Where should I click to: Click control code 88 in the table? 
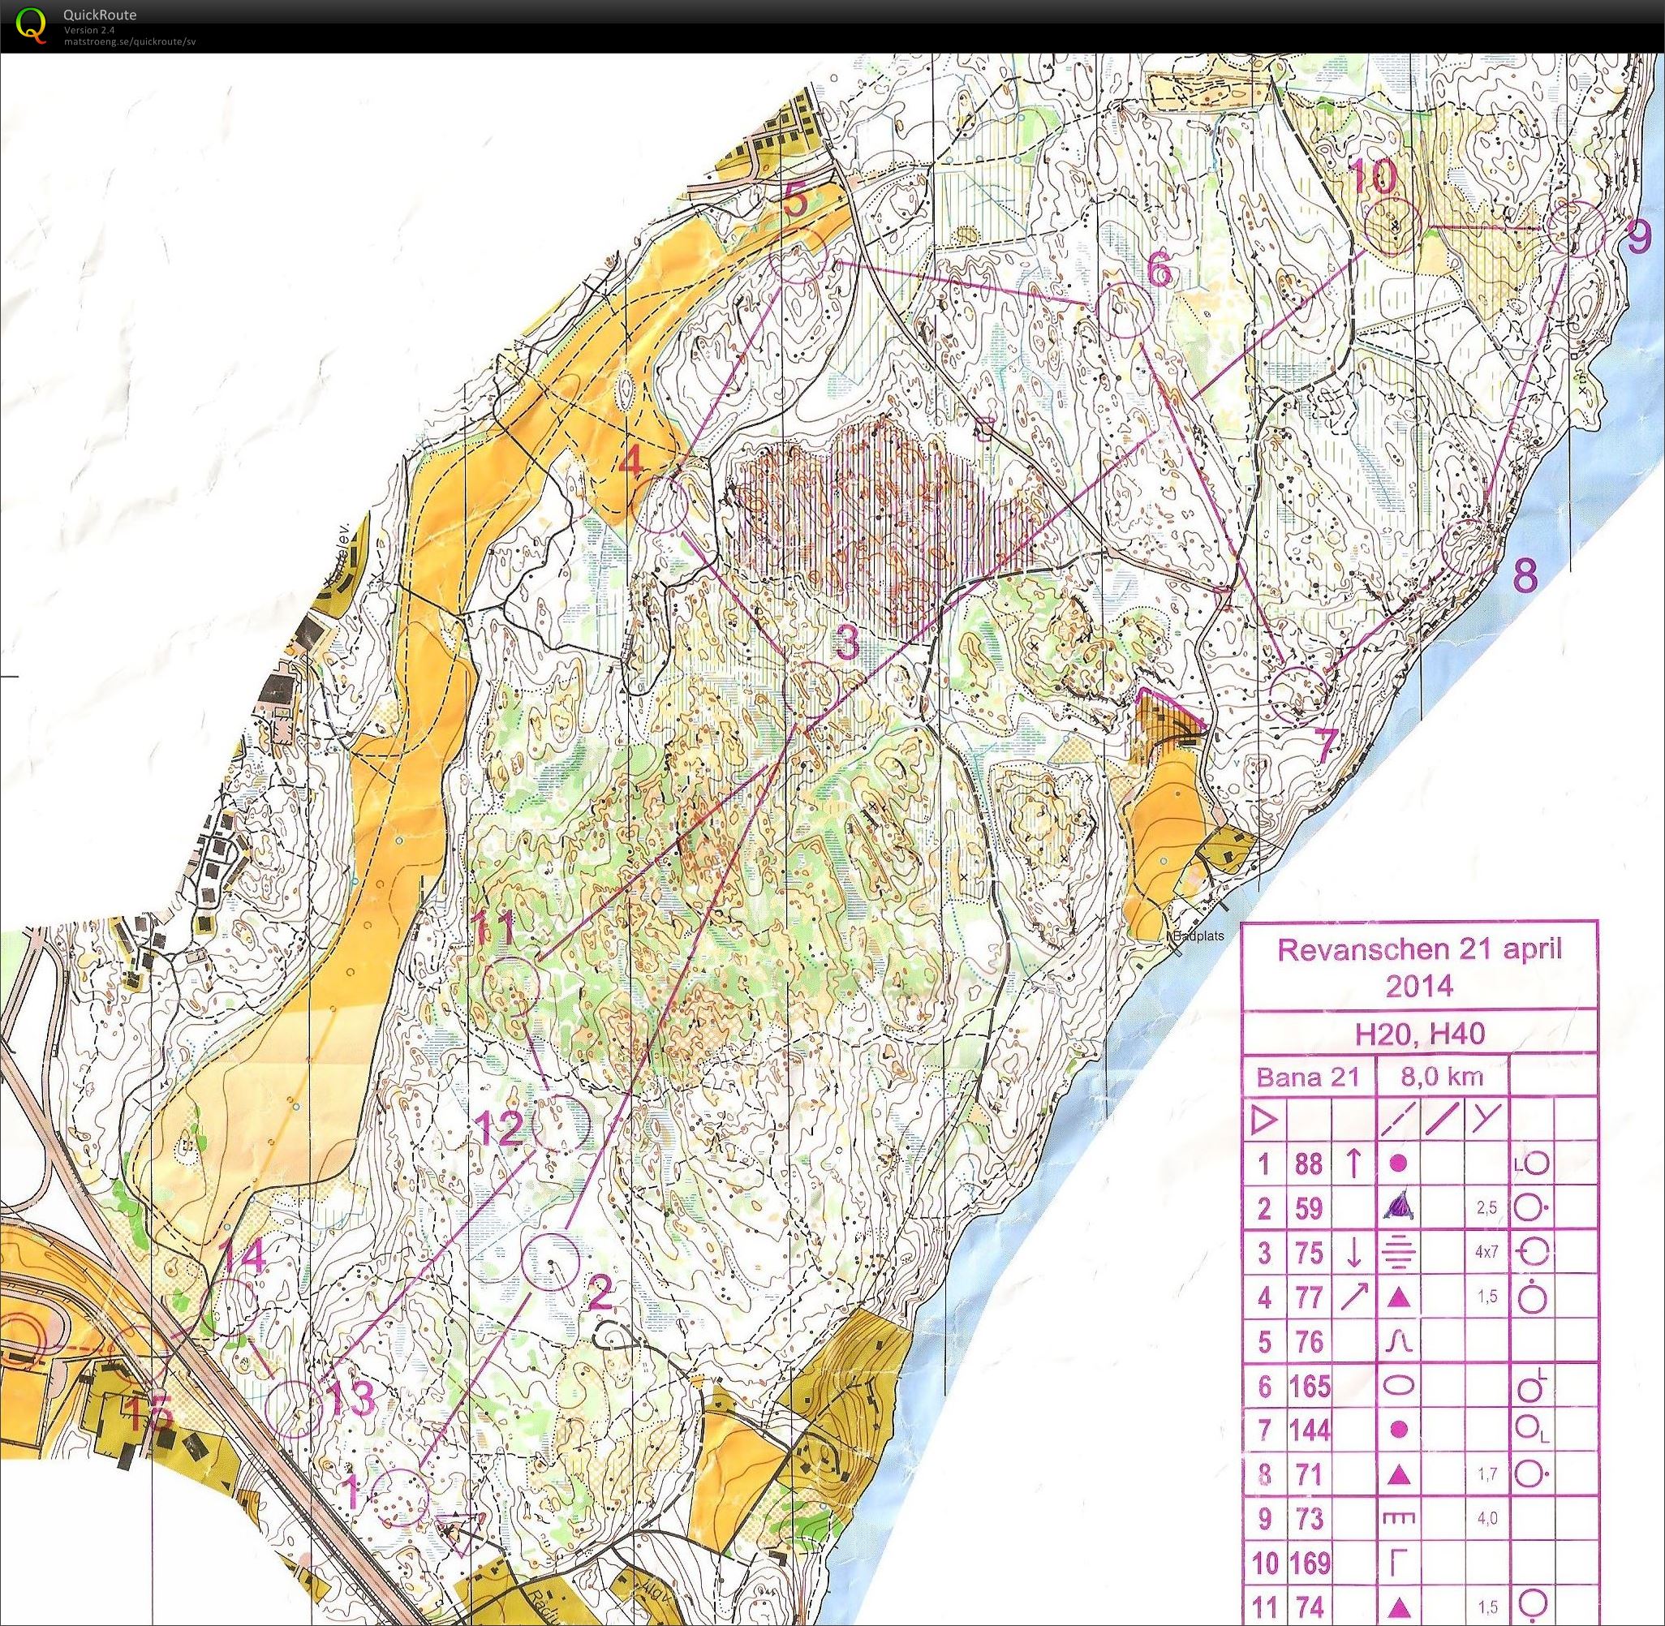(1309, 1165)
